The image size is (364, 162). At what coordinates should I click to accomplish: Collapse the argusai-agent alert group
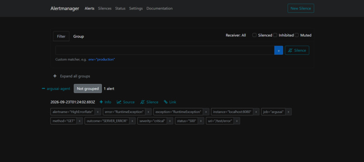click(56, 89)
